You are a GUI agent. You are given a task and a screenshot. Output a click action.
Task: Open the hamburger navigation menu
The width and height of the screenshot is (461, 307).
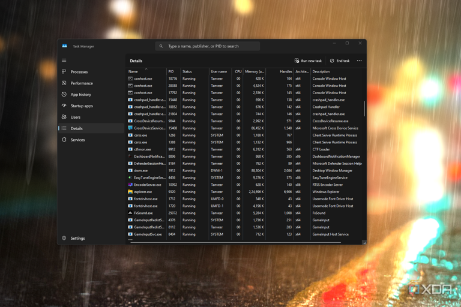(64, 60)
